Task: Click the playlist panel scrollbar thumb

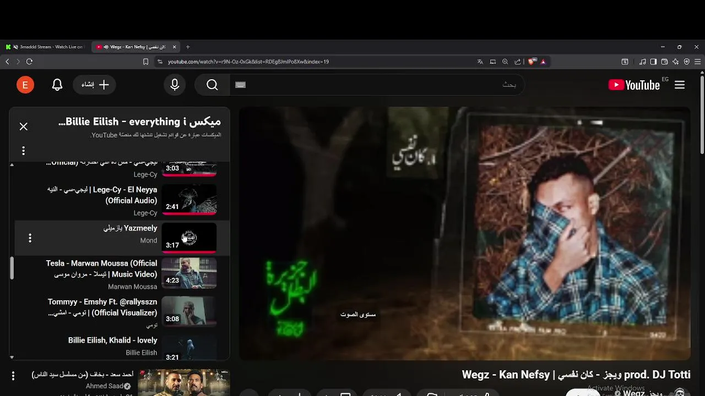Action: click(12, 268)
